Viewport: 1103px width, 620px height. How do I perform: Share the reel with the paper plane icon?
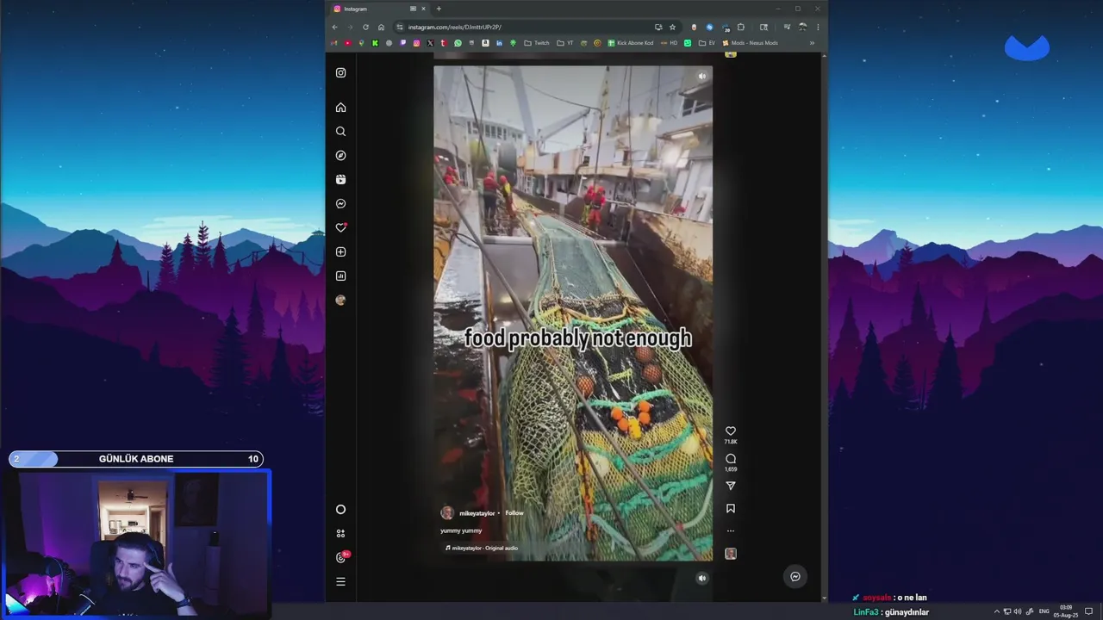pos(731,487)
